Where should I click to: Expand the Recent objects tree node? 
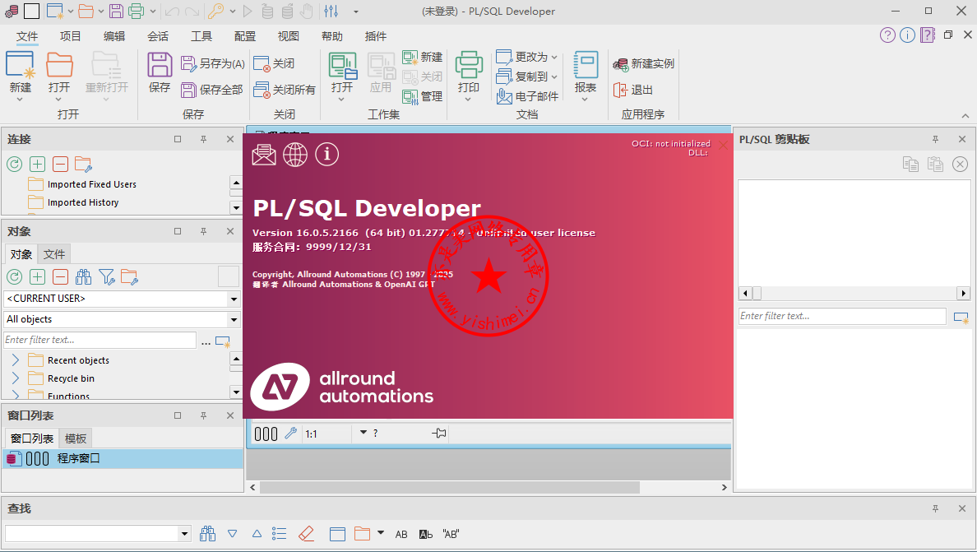(x=16, y=360)
